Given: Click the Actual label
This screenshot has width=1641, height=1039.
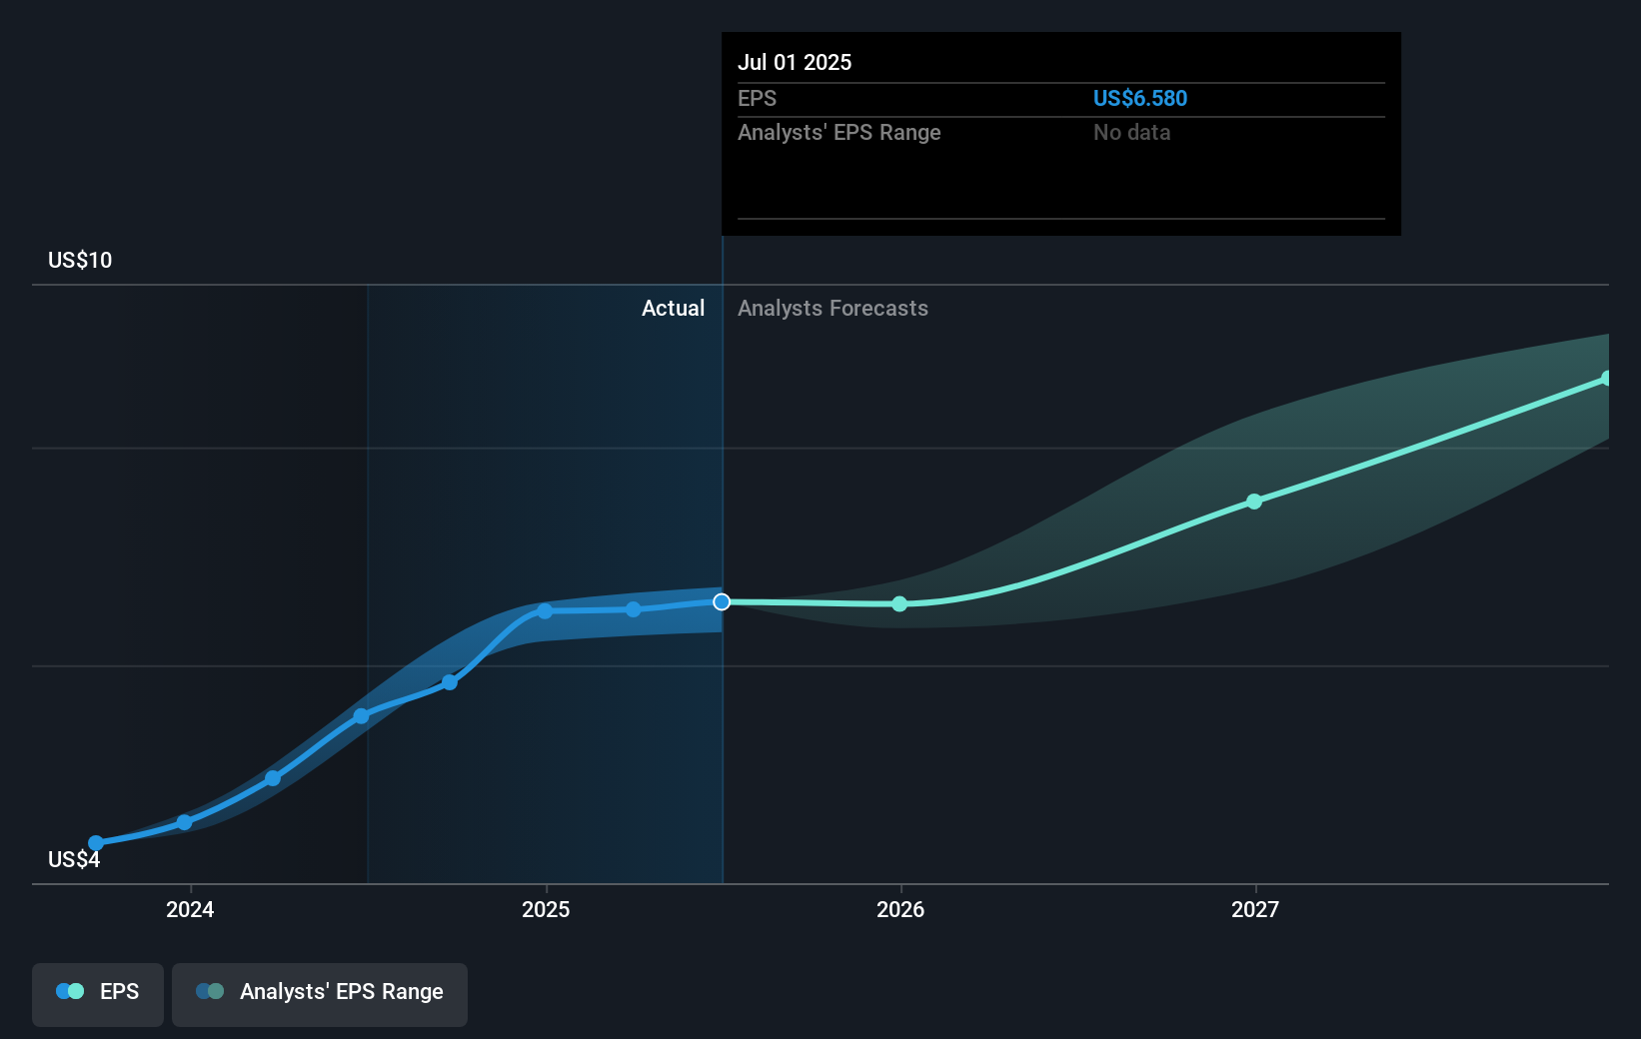Looking at the screenshot, I should [673, 308].
